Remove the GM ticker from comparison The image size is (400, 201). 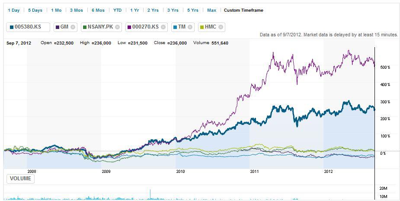(x=73, y=27)
